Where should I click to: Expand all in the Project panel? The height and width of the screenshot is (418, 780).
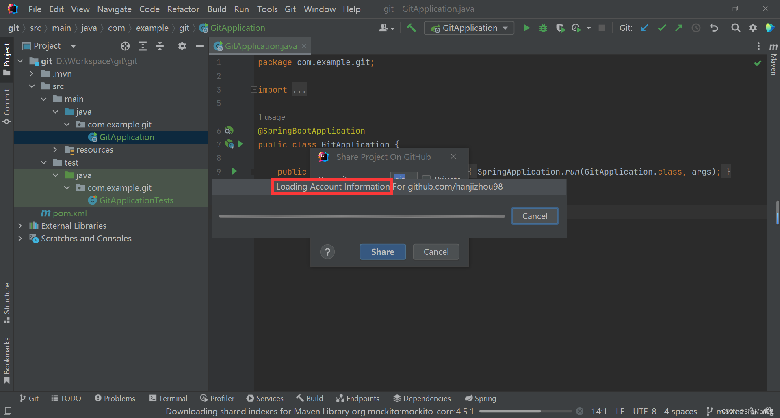(x=143, y=46)
